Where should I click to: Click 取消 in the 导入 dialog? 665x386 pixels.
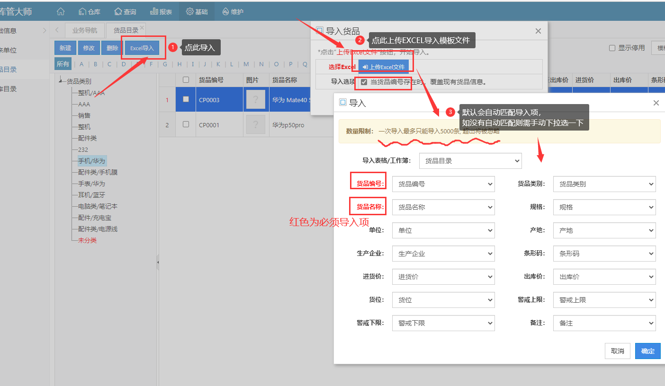(618, 351)
